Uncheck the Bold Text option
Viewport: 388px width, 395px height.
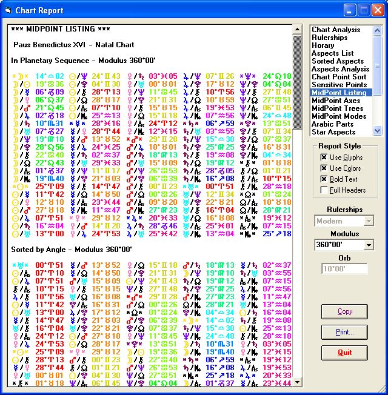click(324, 180)
